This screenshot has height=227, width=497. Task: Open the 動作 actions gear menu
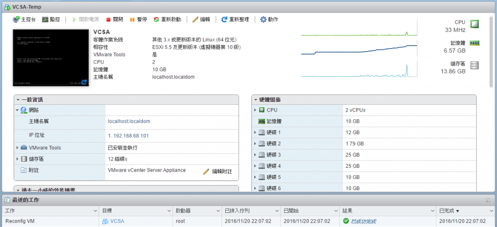click(x=269, y=19)
